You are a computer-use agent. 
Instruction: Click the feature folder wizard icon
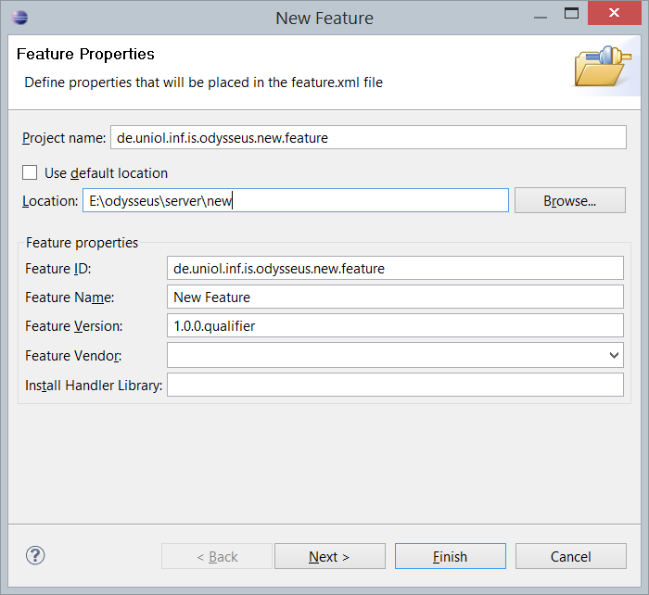[603, 66]
